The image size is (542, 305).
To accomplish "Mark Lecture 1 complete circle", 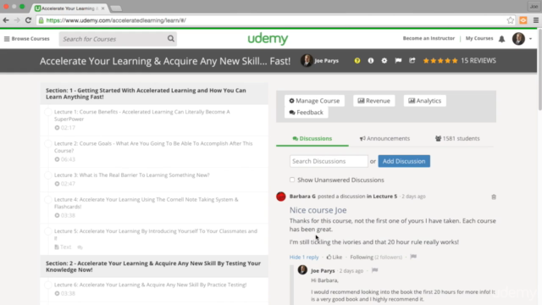I will (x=48, y=112).
